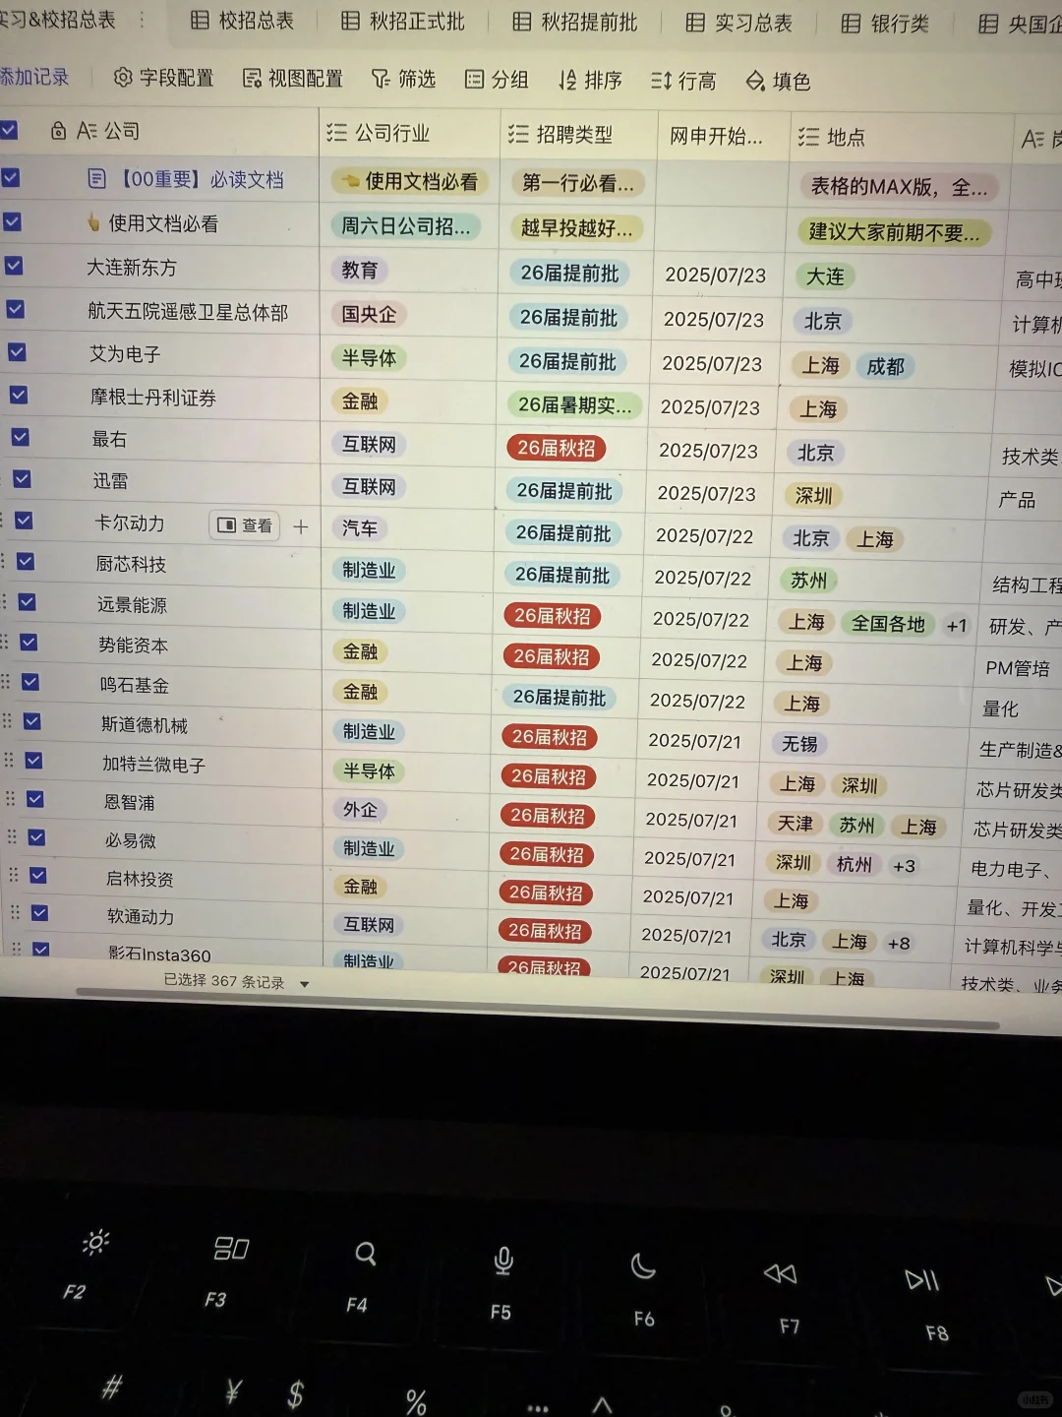Image resolution: width=1062 pixels, height=1417 pixels.
Task: Click the 加特兰微电子 company cell
Action: tap(153, 765)
